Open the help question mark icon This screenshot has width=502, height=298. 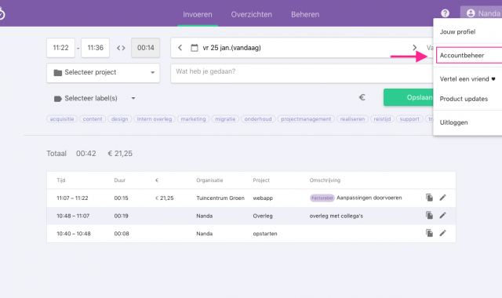445,13
